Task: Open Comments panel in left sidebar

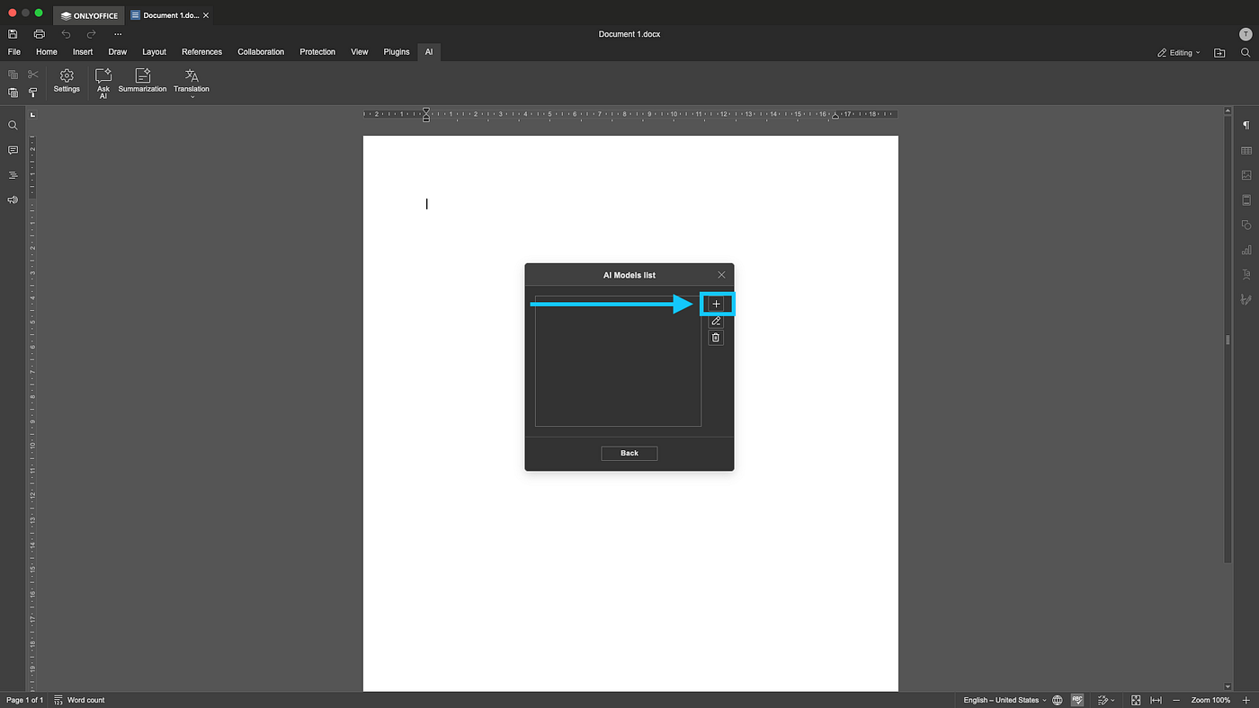Action: tap(13, 150)
